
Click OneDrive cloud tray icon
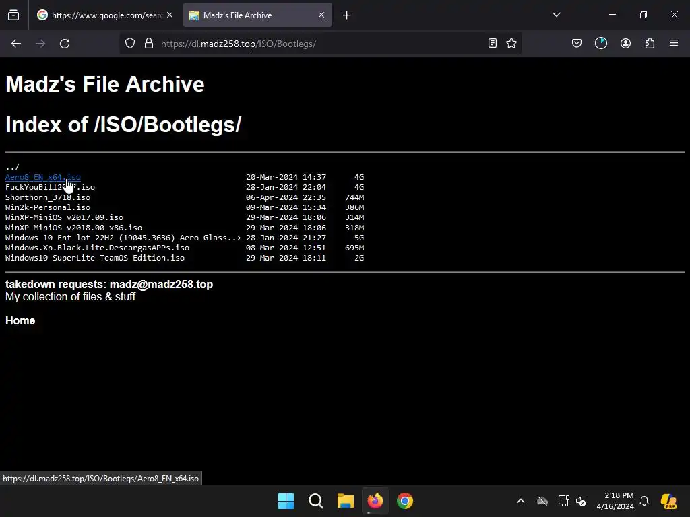point(542,501)
